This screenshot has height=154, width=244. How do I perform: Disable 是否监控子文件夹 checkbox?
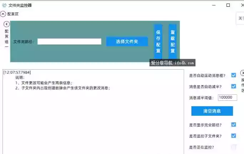[x=234, y=136]
